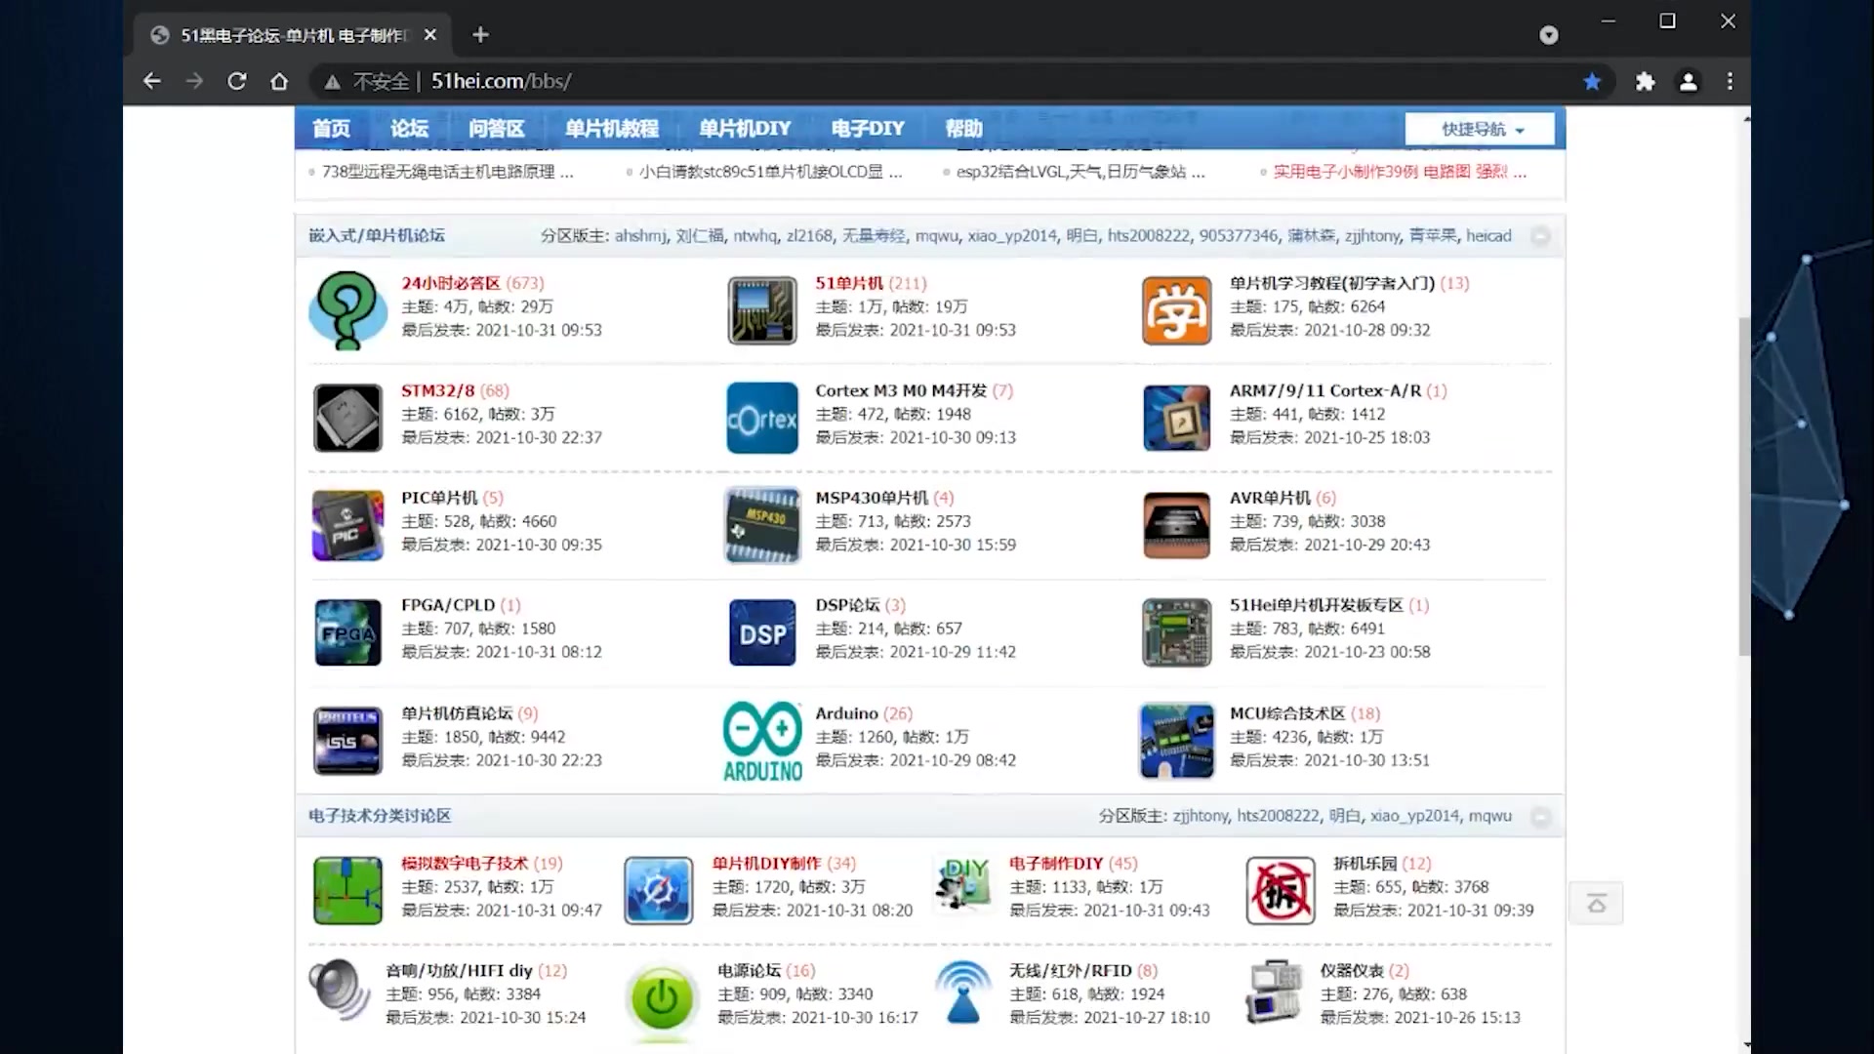Open 单片机DIY navigation item
1874x1054 pixels.
tap(745, 129)
